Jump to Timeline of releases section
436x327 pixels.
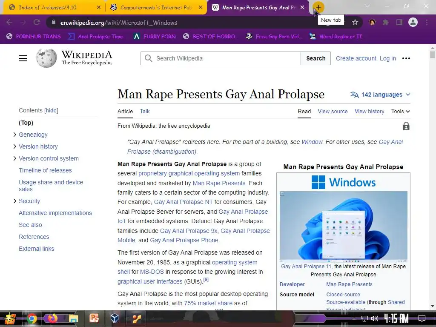pos(45,170)
